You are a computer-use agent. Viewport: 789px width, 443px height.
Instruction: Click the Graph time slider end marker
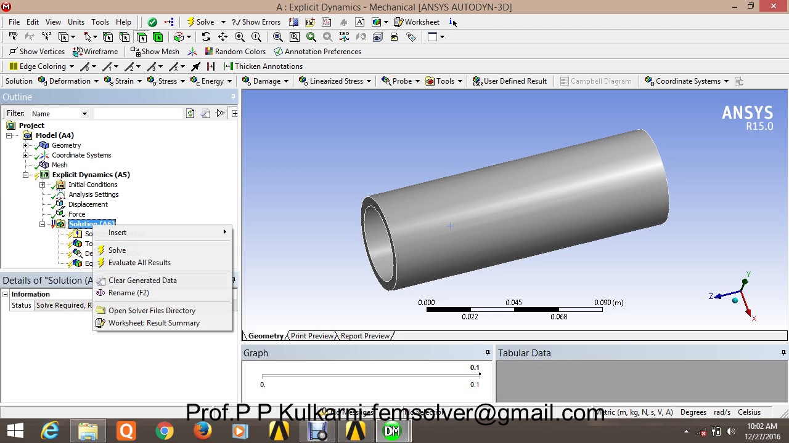point(479,375)
